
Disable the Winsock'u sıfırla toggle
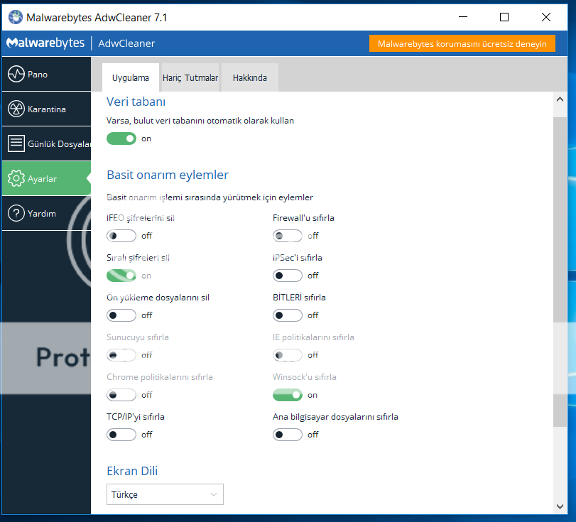coord(288,395)
